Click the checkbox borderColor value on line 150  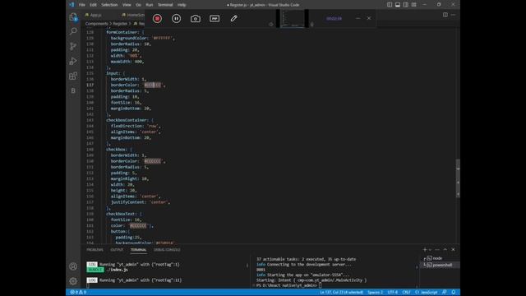coord(153,161)
